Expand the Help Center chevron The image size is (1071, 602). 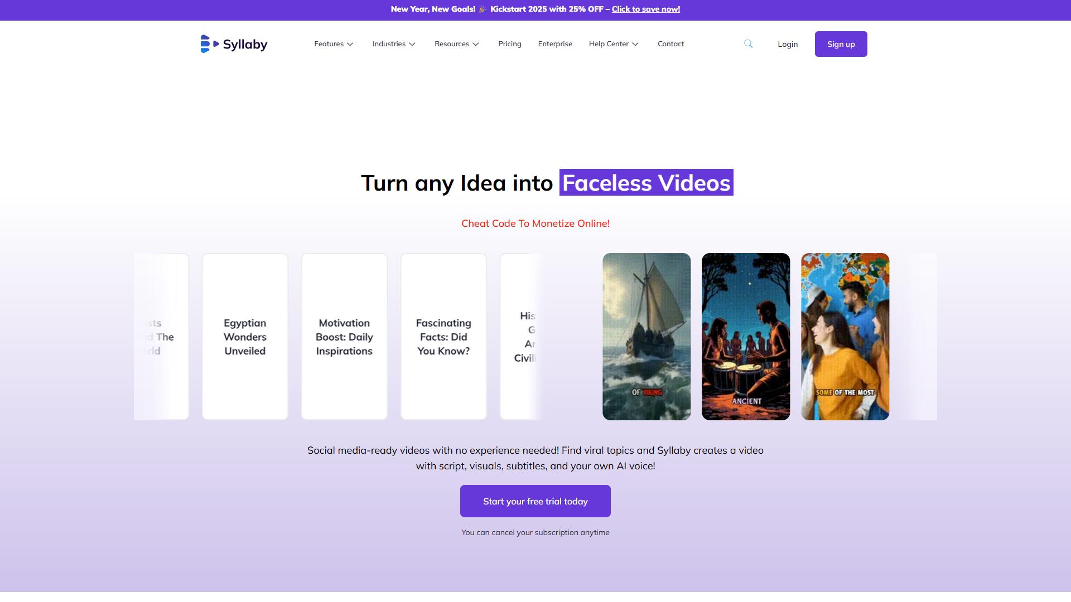pos(635,44)
